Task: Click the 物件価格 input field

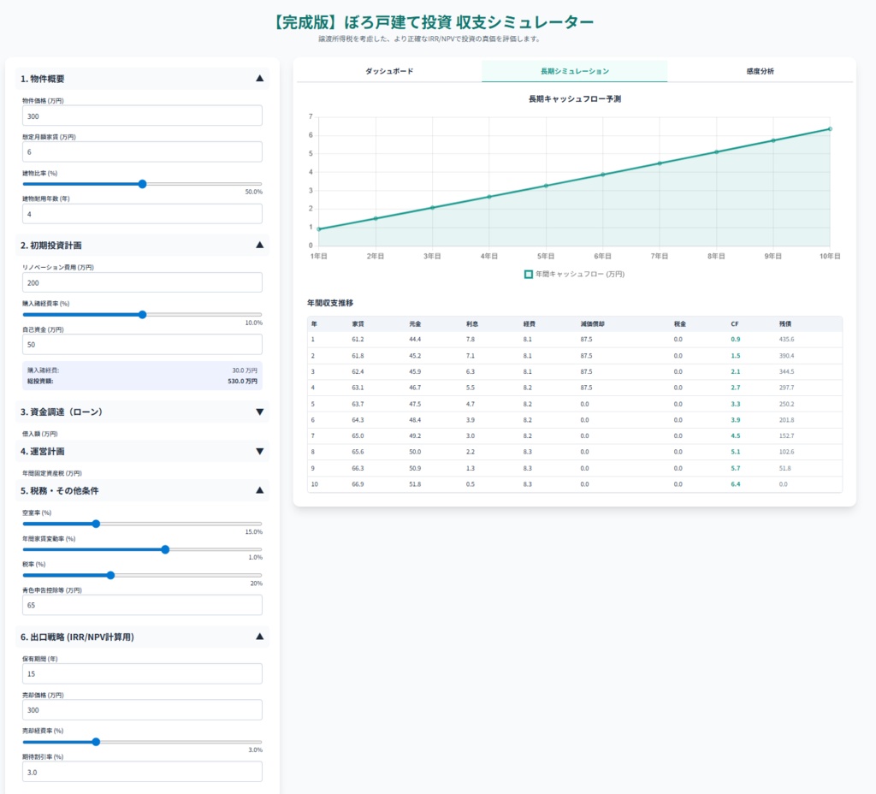Action: pos(143,116)
